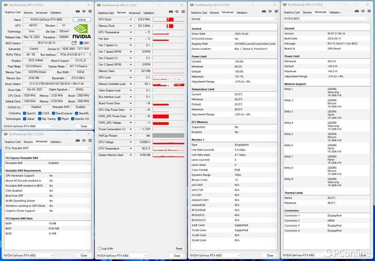
Task: Click the refresh icon in the Sensors window
Action: click(x=177, y=11)
